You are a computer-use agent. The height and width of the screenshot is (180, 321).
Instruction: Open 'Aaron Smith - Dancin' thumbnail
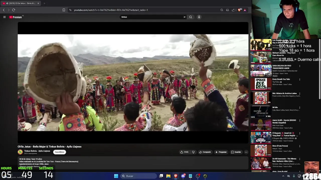pos(261,124)
